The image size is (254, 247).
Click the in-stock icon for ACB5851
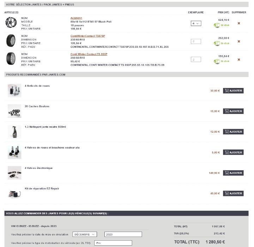tap(217, 25)
